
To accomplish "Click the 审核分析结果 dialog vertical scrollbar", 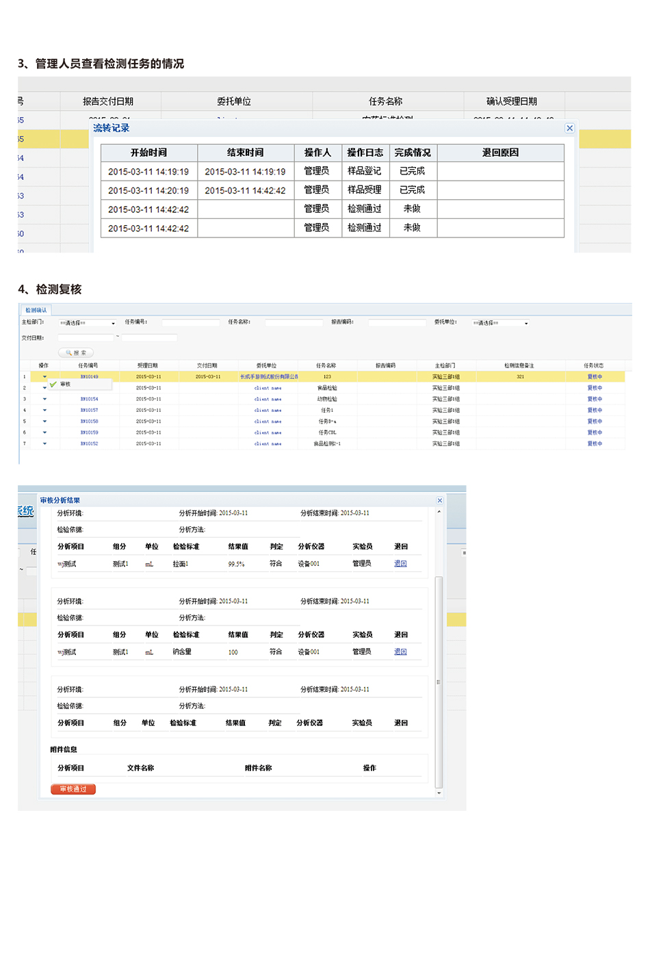I will tap(439, 682).
